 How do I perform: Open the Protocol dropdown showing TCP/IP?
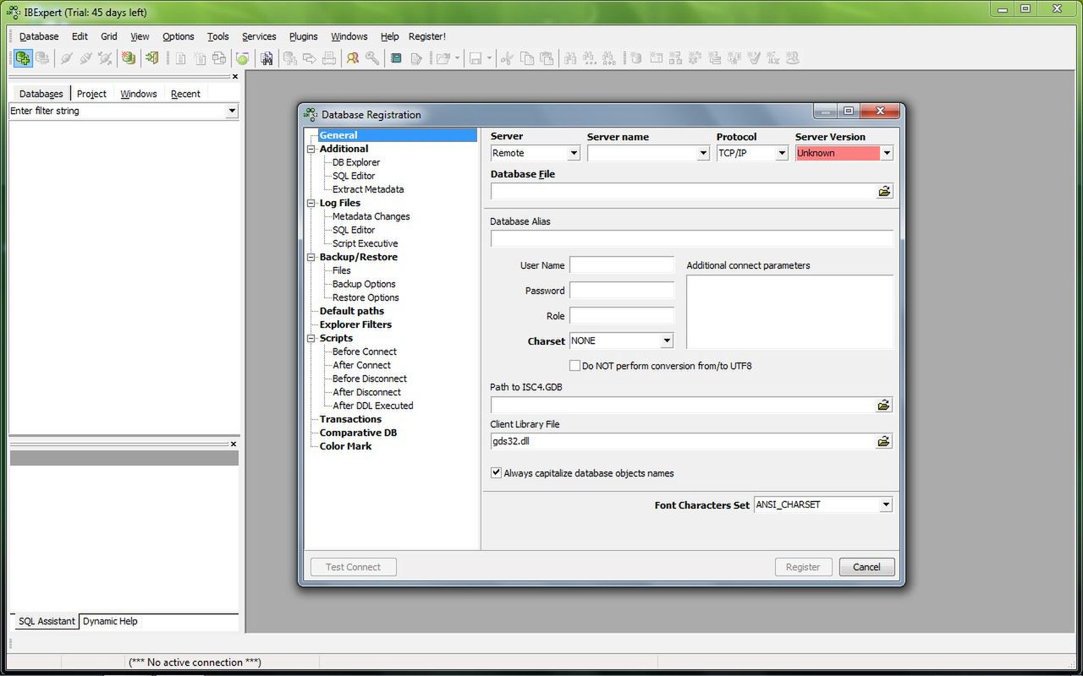(x=782, y=153)
